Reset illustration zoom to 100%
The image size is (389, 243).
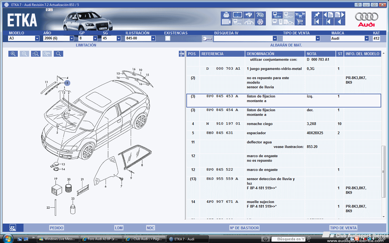[x=47, y=54]
